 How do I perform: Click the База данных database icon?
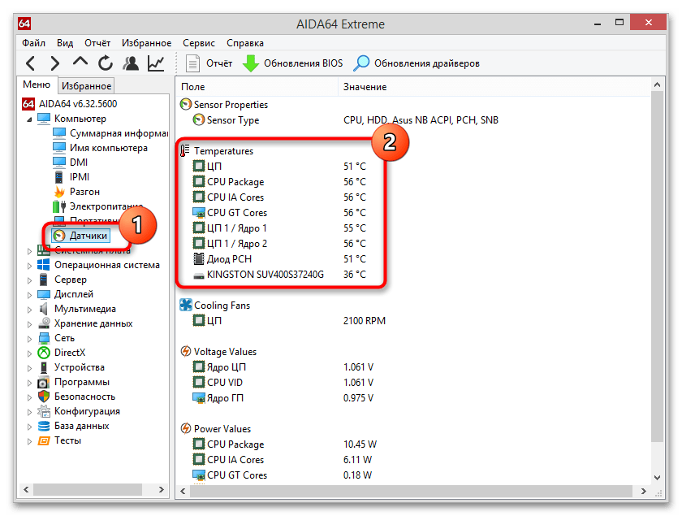click(44, 427)
